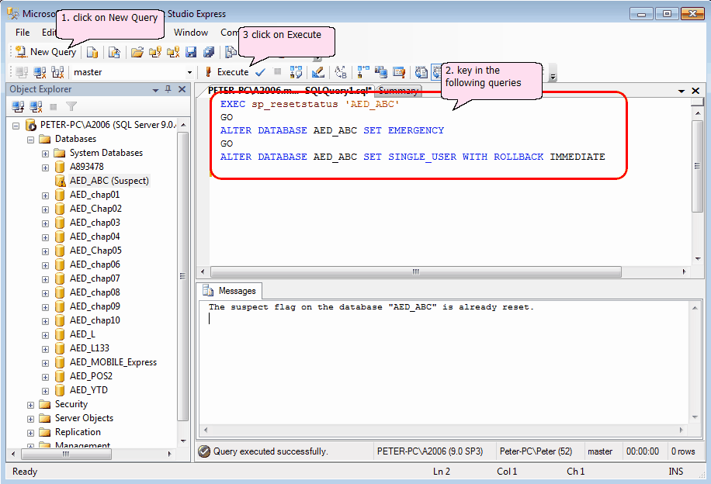Select the SQLQuery1.sql editor tab
The image size is (711, 484).
pos(290,91)
